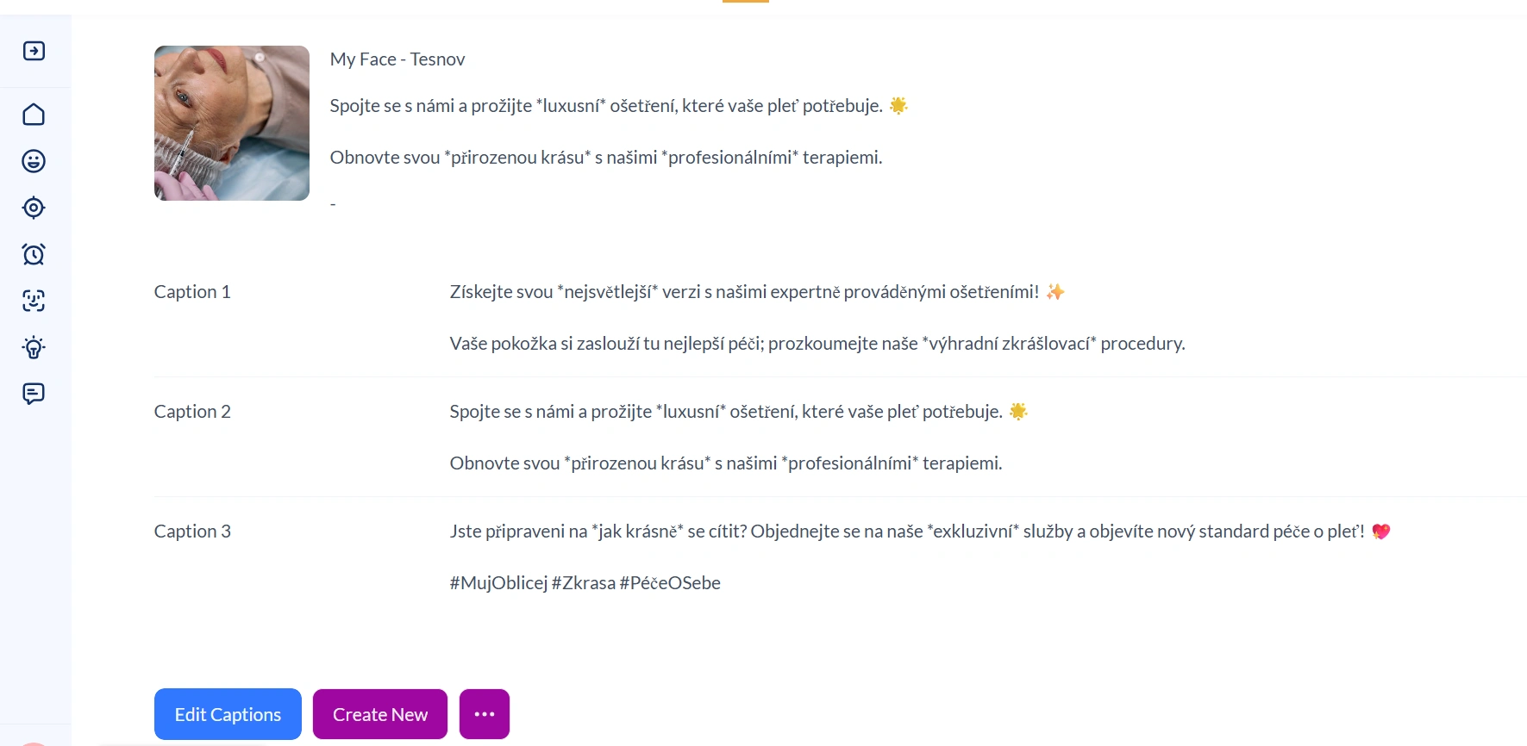
Task: Select the Caption 3 row label
Action: click(192, 532)
